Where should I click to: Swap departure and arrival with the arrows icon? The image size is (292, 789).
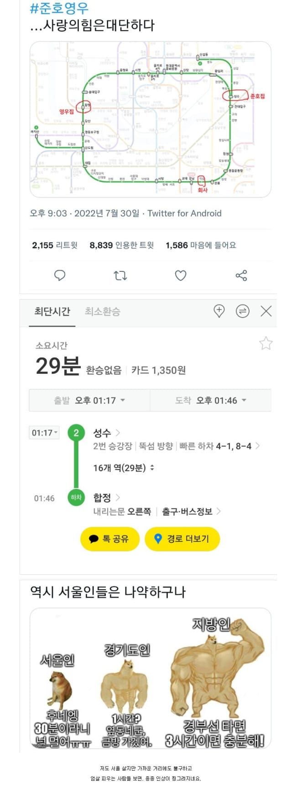click(242, 312)
